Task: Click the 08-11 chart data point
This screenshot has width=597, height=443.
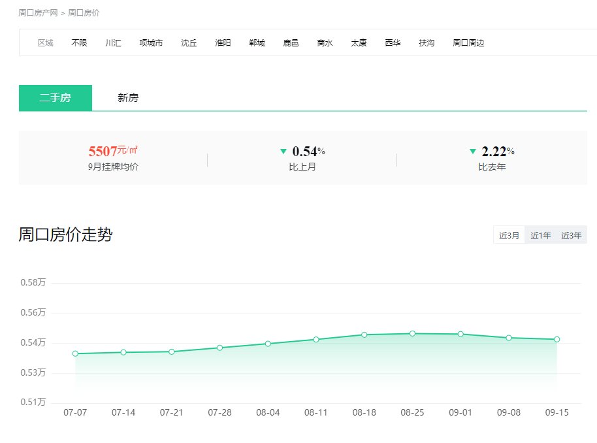Action: tap(316, 339)
